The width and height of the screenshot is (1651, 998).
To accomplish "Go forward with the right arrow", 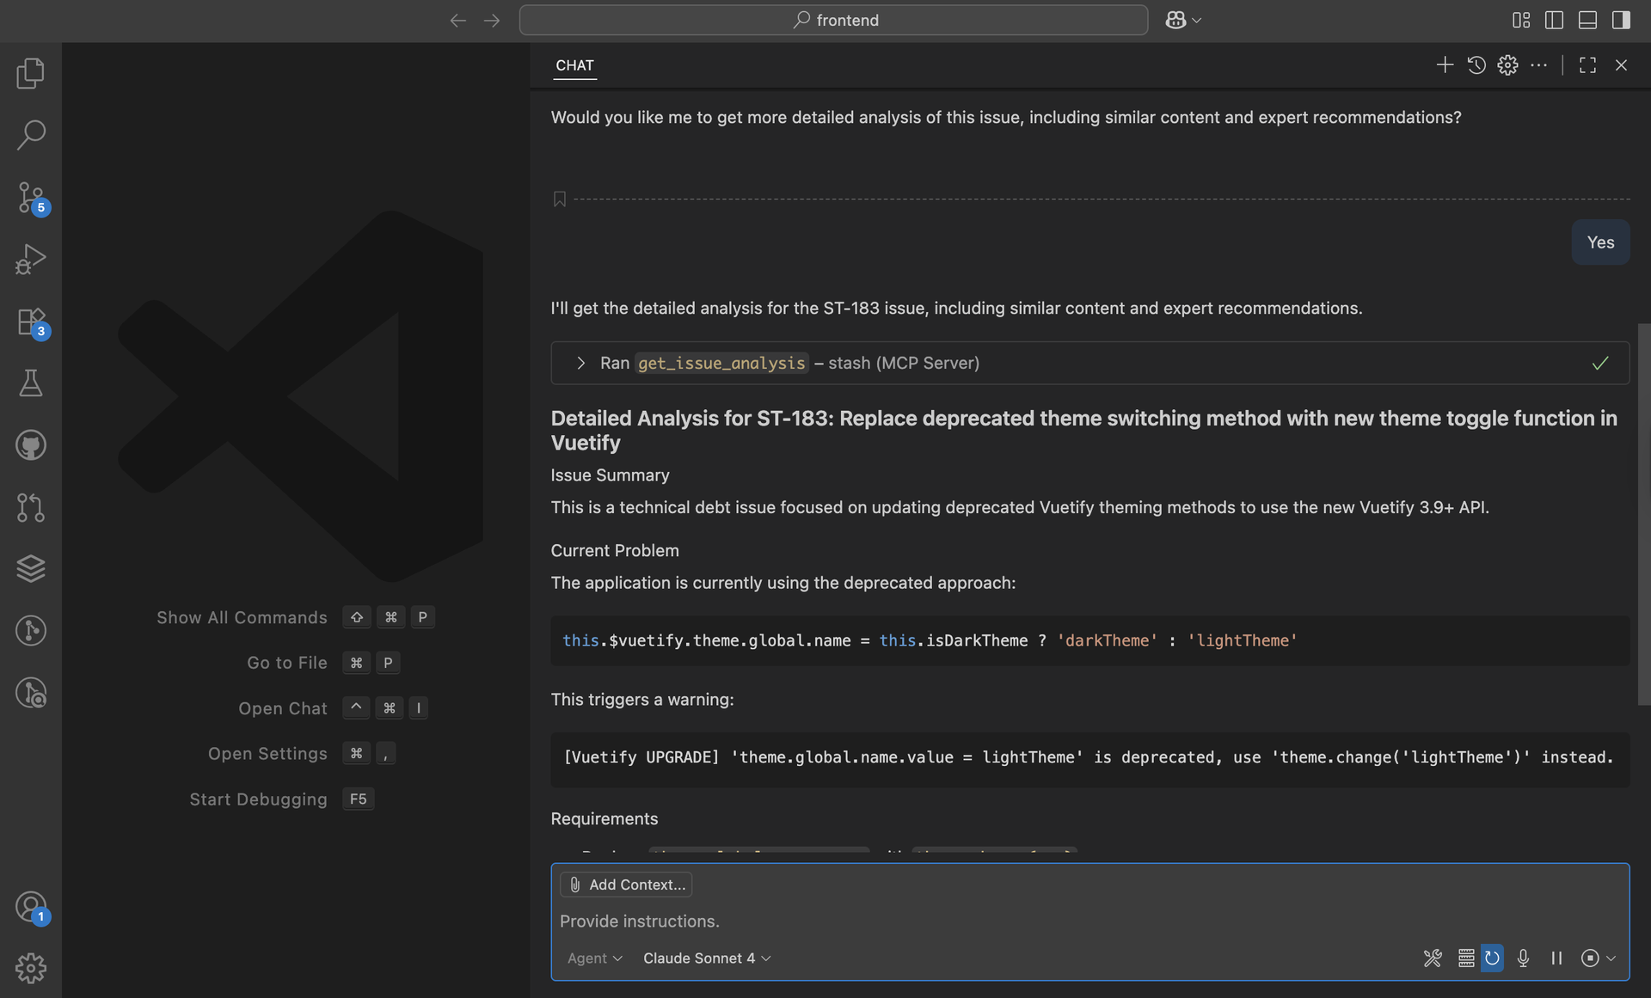I will point(492,20).
